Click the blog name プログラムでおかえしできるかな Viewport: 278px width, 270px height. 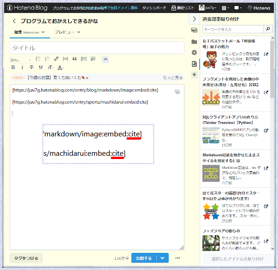59,21
